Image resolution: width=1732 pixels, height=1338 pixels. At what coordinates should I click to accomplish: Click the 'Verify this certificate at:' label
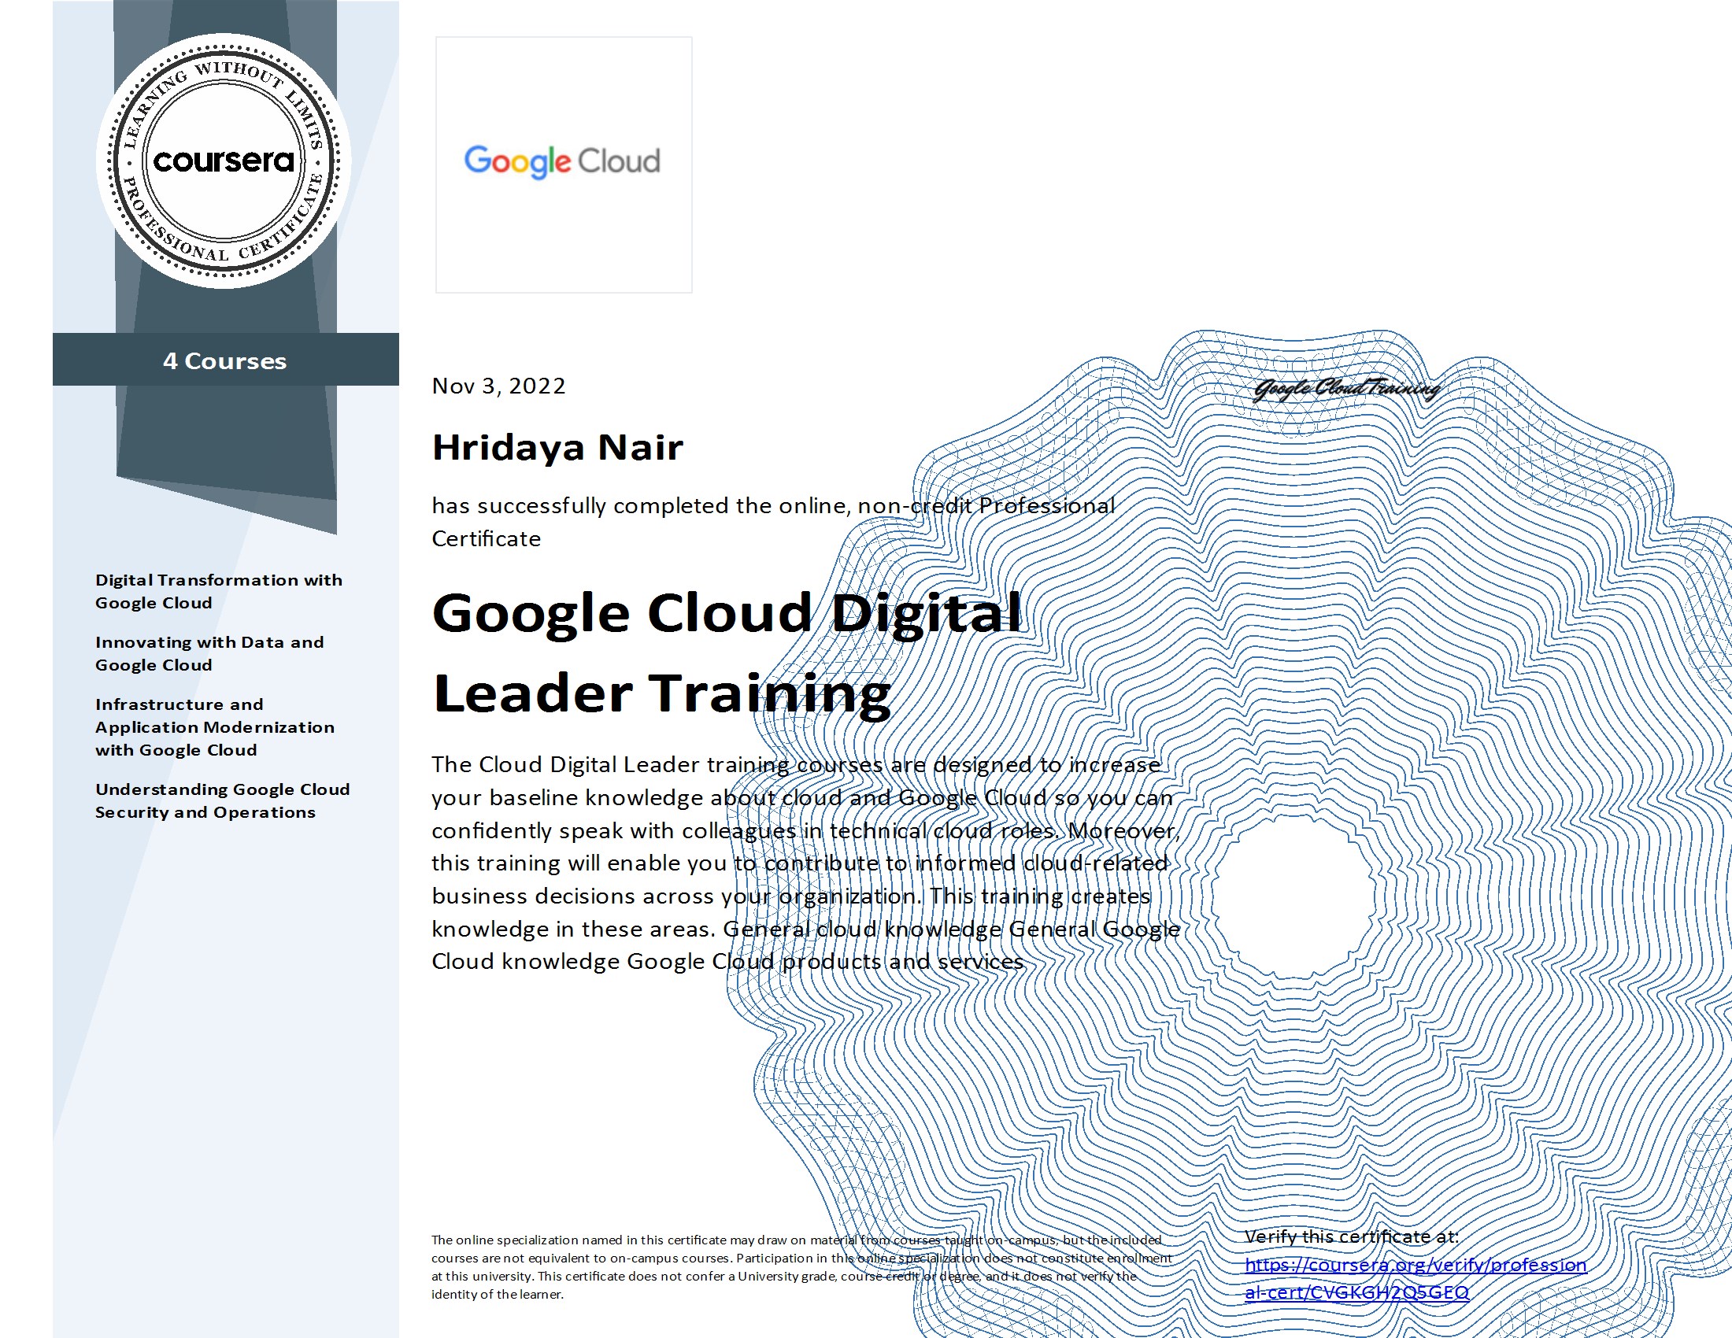[x=1351, y=1236]
